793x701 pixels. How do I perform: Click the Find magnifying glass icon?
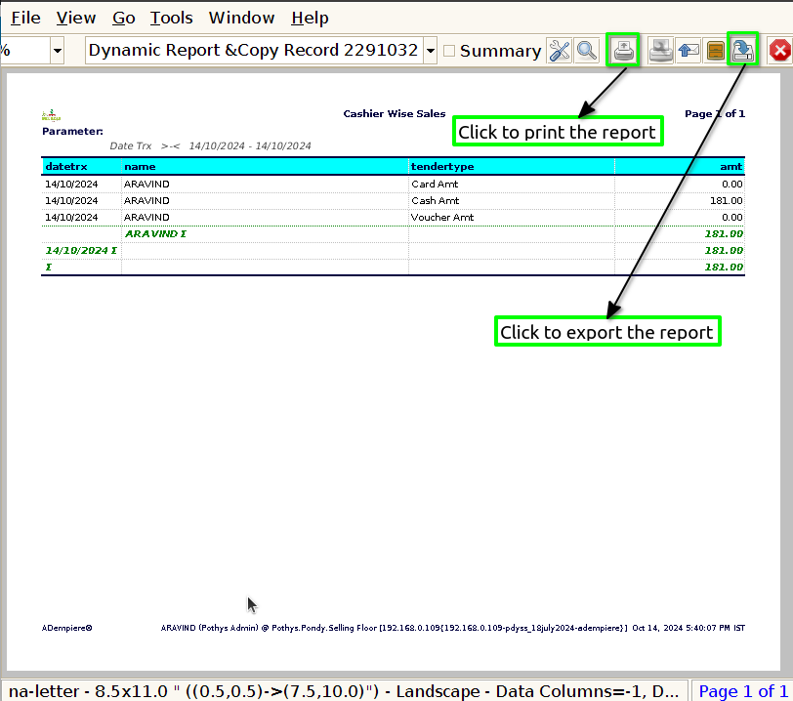(587, 51)
